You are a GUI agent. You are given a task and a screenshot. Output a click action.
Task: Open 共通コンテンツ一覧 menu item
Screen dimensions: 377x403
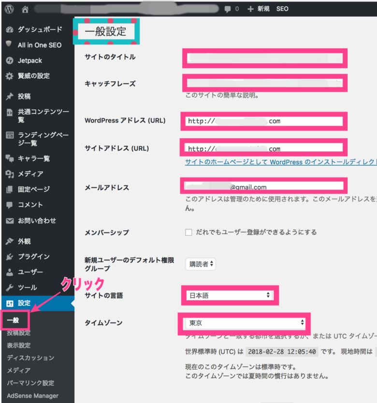click(x=43, y=115)
